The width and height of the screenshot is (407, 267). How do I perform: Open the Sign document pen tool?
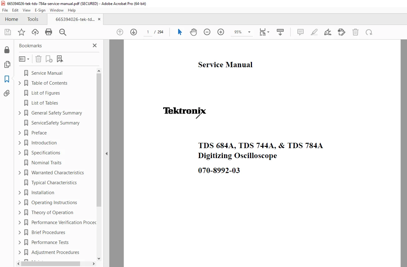328,32
